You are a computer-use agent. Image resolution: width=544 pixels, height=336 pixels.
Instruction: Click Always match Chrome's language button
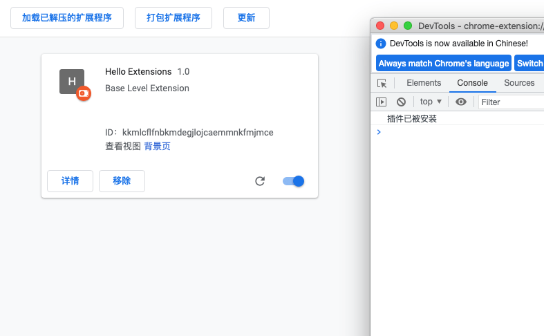pyautogui.click(x=443, y=63)
